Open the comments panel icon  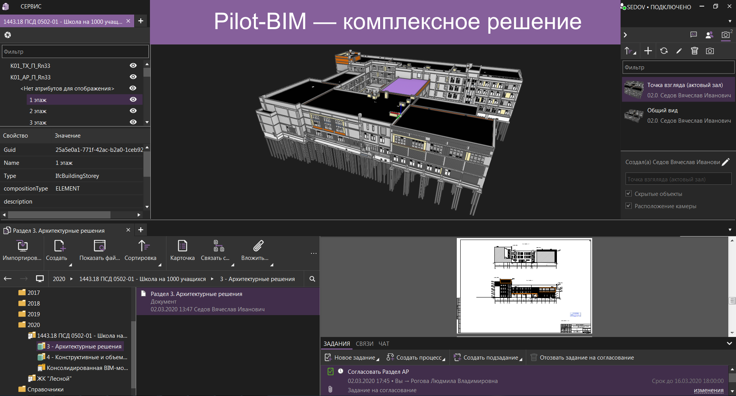(x=693, y=35)
